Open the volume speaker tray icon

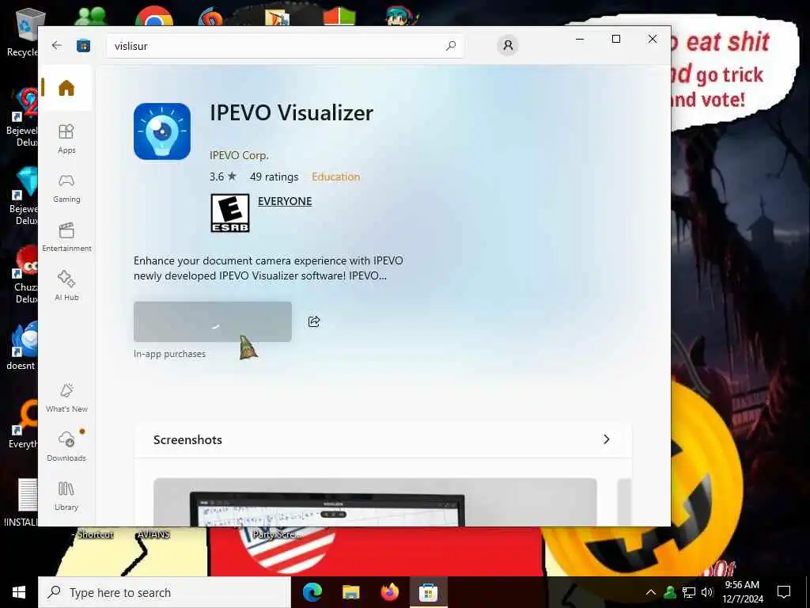click(x=707, y=592)
